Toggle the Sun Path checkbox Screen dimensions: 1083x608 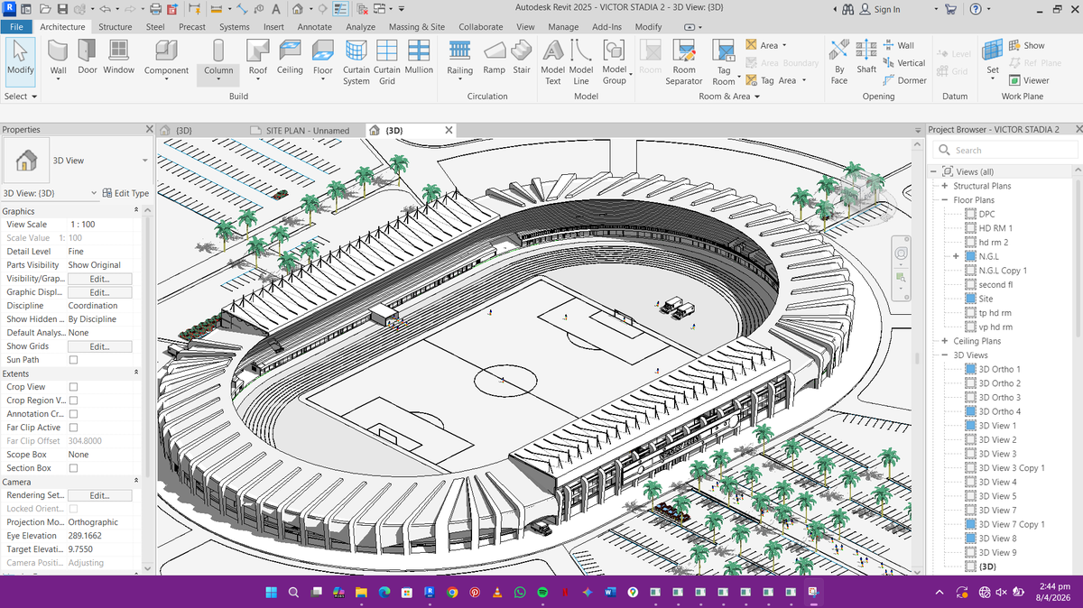tap(74, 360)
